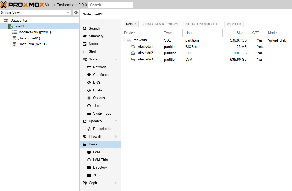Viewport: 292px width, 191px height.
Task: Click the Ceph spiral icon
Action: [x=85, y=183]
